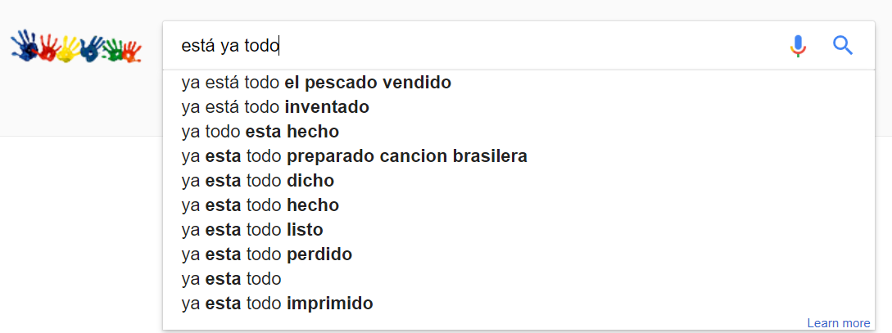This screenshot has width=892, height=333.
Task: Open the "Learn more" link
Action: coord(838,323)
